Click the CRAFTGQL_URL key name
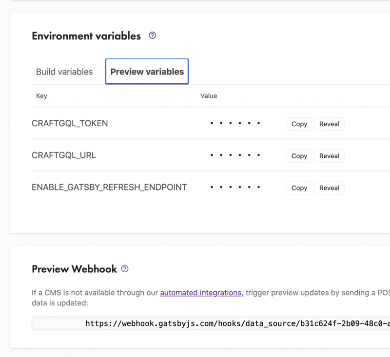The width and height of the screenshot is (390, 357). point(64,155)
